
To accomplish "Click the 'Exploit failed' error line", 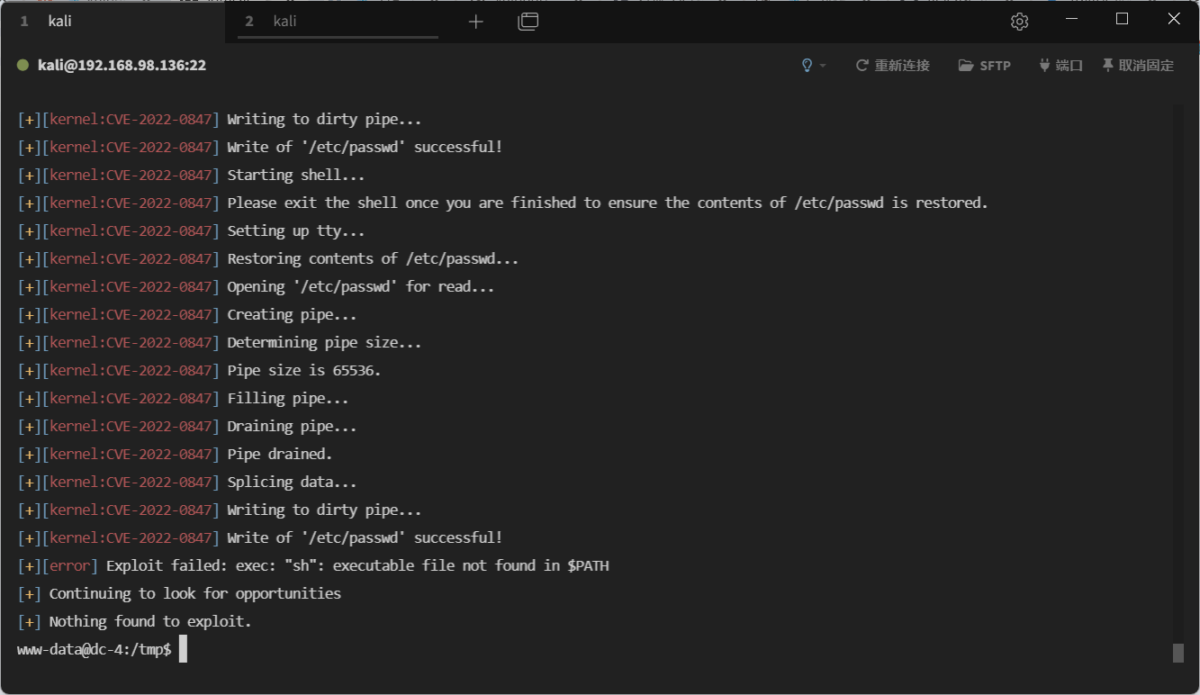I will (313, 565).
